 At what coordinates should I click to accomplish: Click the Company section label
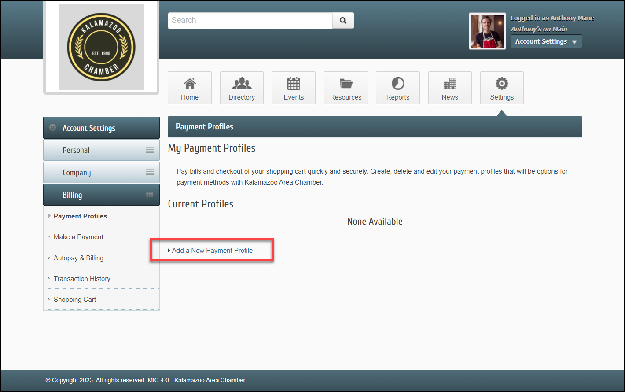click(77, 173)
